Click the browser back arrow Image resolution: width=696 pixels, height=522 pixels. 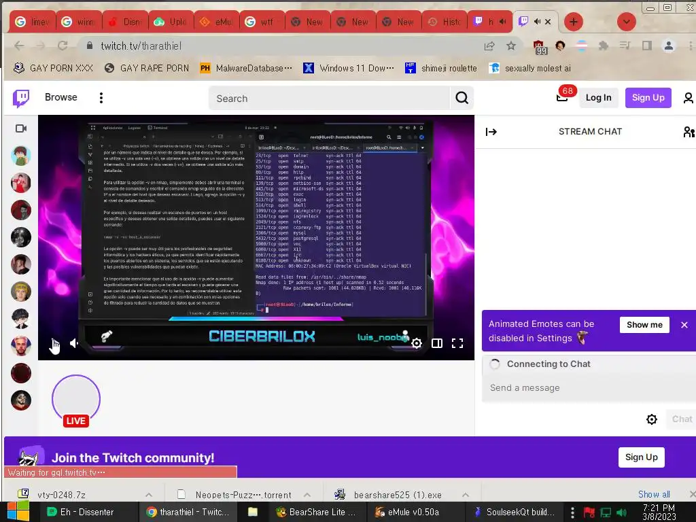coord(19,46)
